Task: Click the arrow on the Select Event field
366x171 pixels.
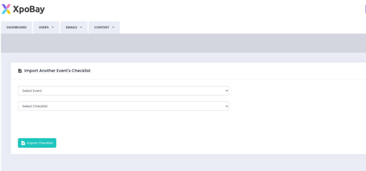Action: [226, 91]
